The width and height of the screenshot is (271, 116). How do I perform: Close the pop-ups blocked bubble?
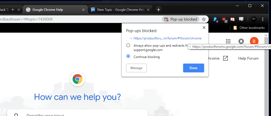coord(204,28)
